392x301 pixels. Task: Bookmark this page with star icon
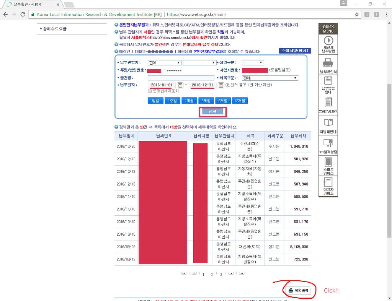[357, 15]
